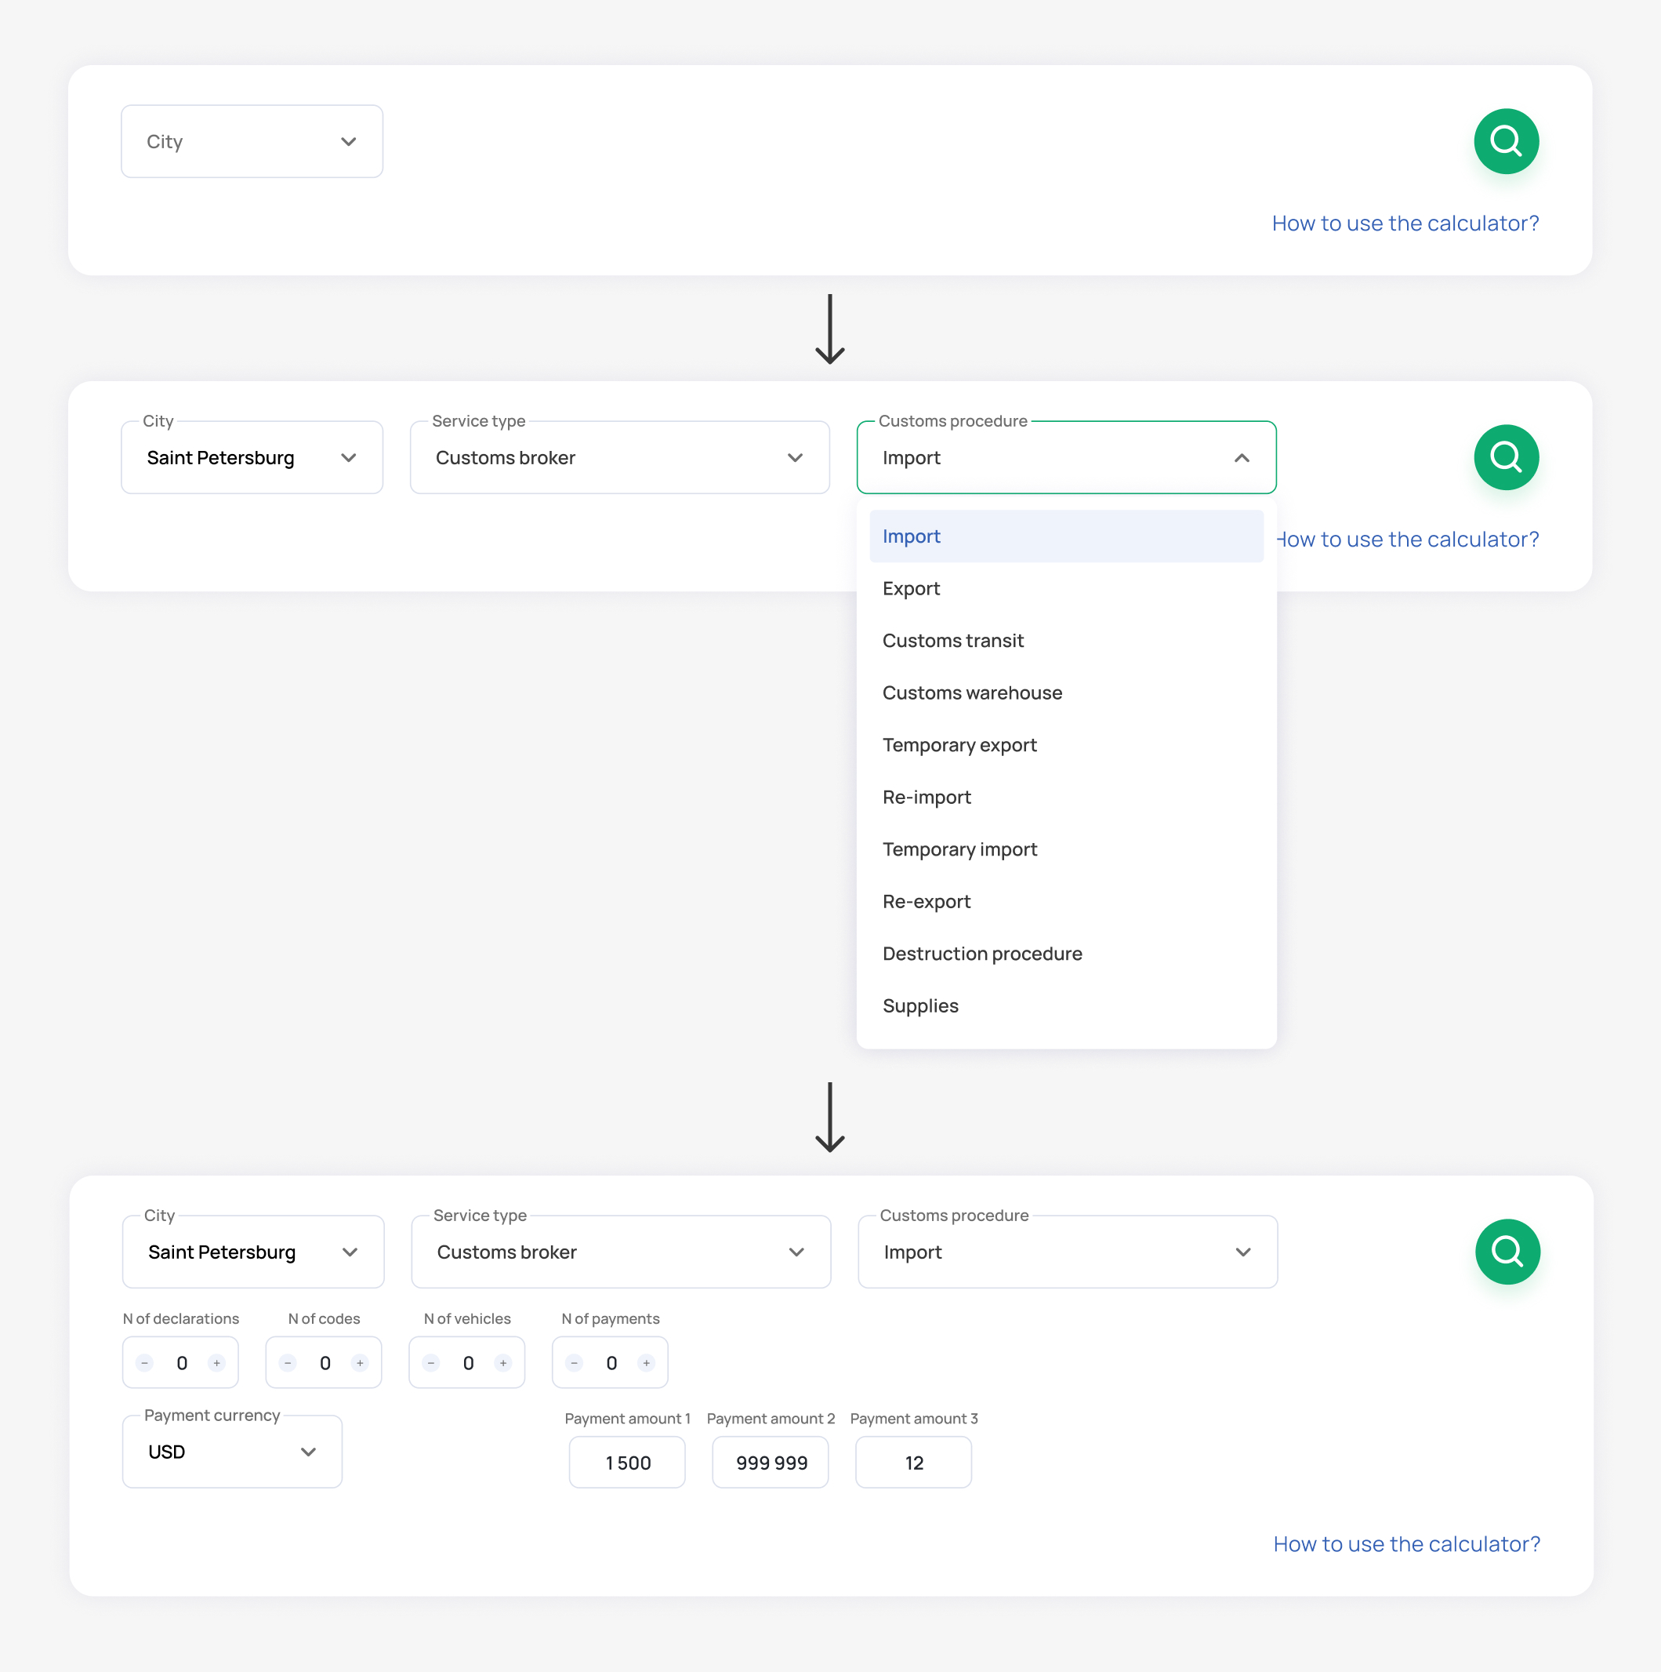Open the Service type dropdown in the bottom panel

[620, 1252]
